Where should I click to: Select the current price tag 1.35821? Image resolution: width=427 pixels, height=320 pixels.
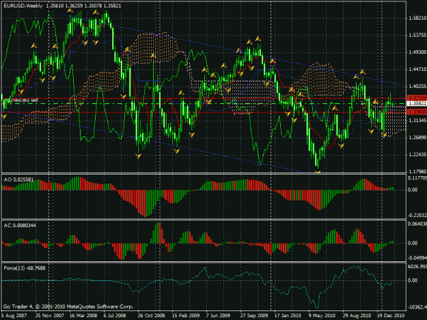coord(417,103)
